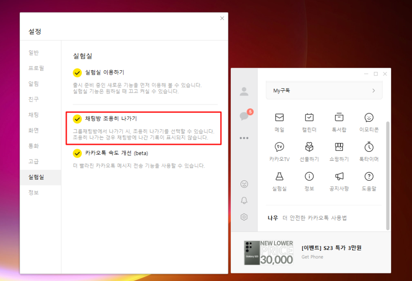Click 더 빨라진 카카오톡 메시지 전송 description text
The image size is (412, 281).
(139, 166)
